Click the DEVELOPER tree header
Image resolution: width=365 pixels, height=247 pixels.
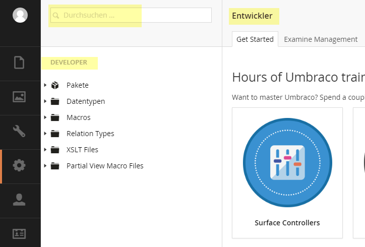coord(69,63)
